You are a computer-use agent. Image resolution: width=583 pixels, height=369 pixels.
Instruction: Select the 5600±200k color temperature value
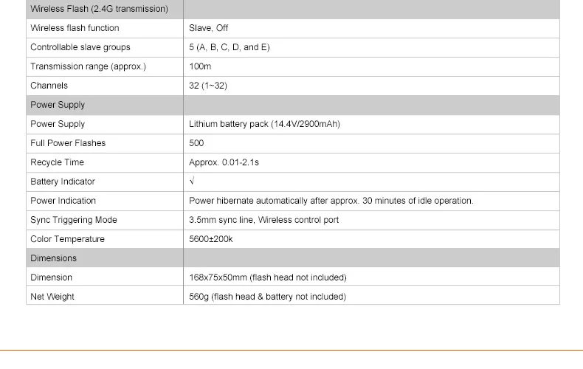coord(211,239)
